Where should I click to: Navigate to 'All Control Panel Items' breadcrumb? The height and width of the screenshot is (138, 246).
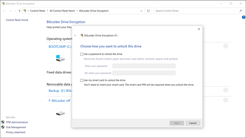tap(62, 11)
